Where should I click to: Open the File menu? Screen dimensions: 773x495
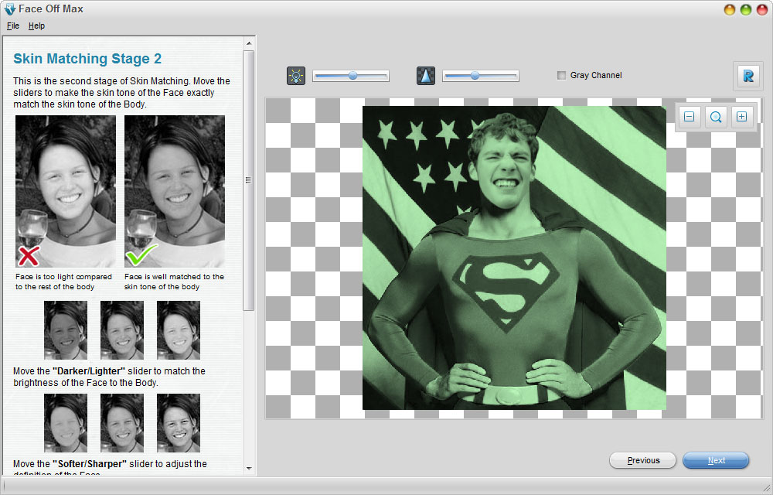pyautogui.click(x=13, y=26)
